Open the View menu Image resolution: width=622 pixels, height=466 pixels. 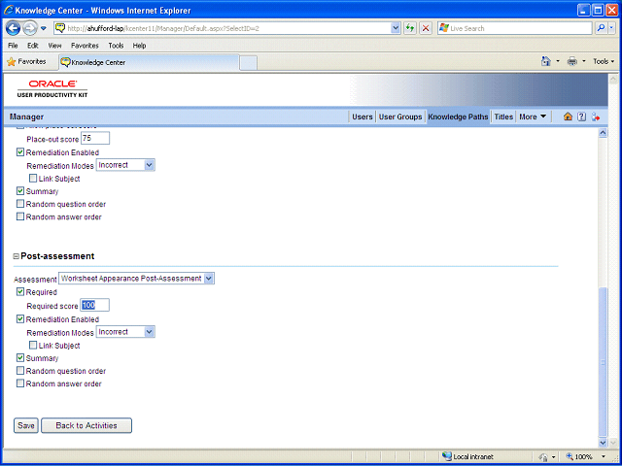pyautogui.click(x=54, y=46)
